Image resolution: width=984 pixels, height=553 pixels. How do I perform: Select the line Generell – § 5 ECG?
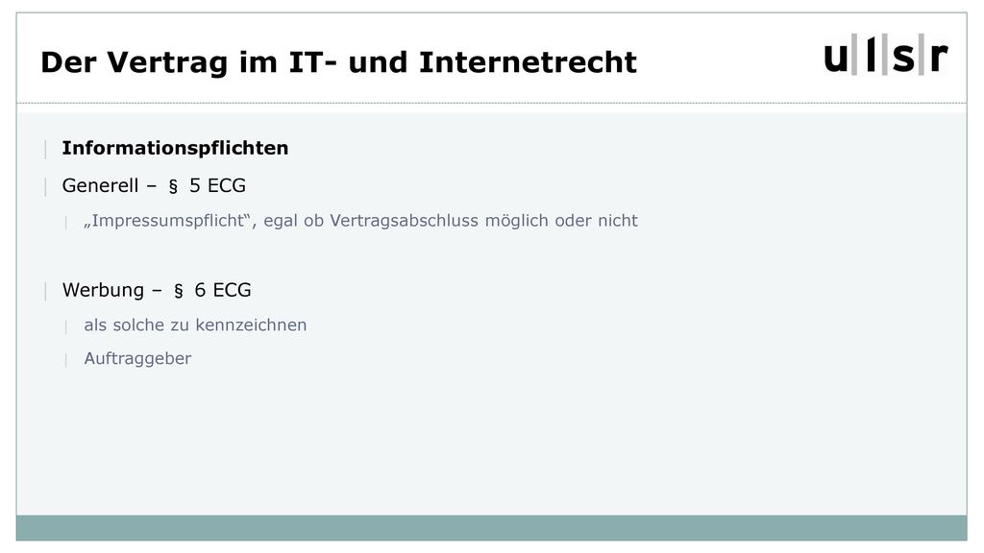[154, 185]
